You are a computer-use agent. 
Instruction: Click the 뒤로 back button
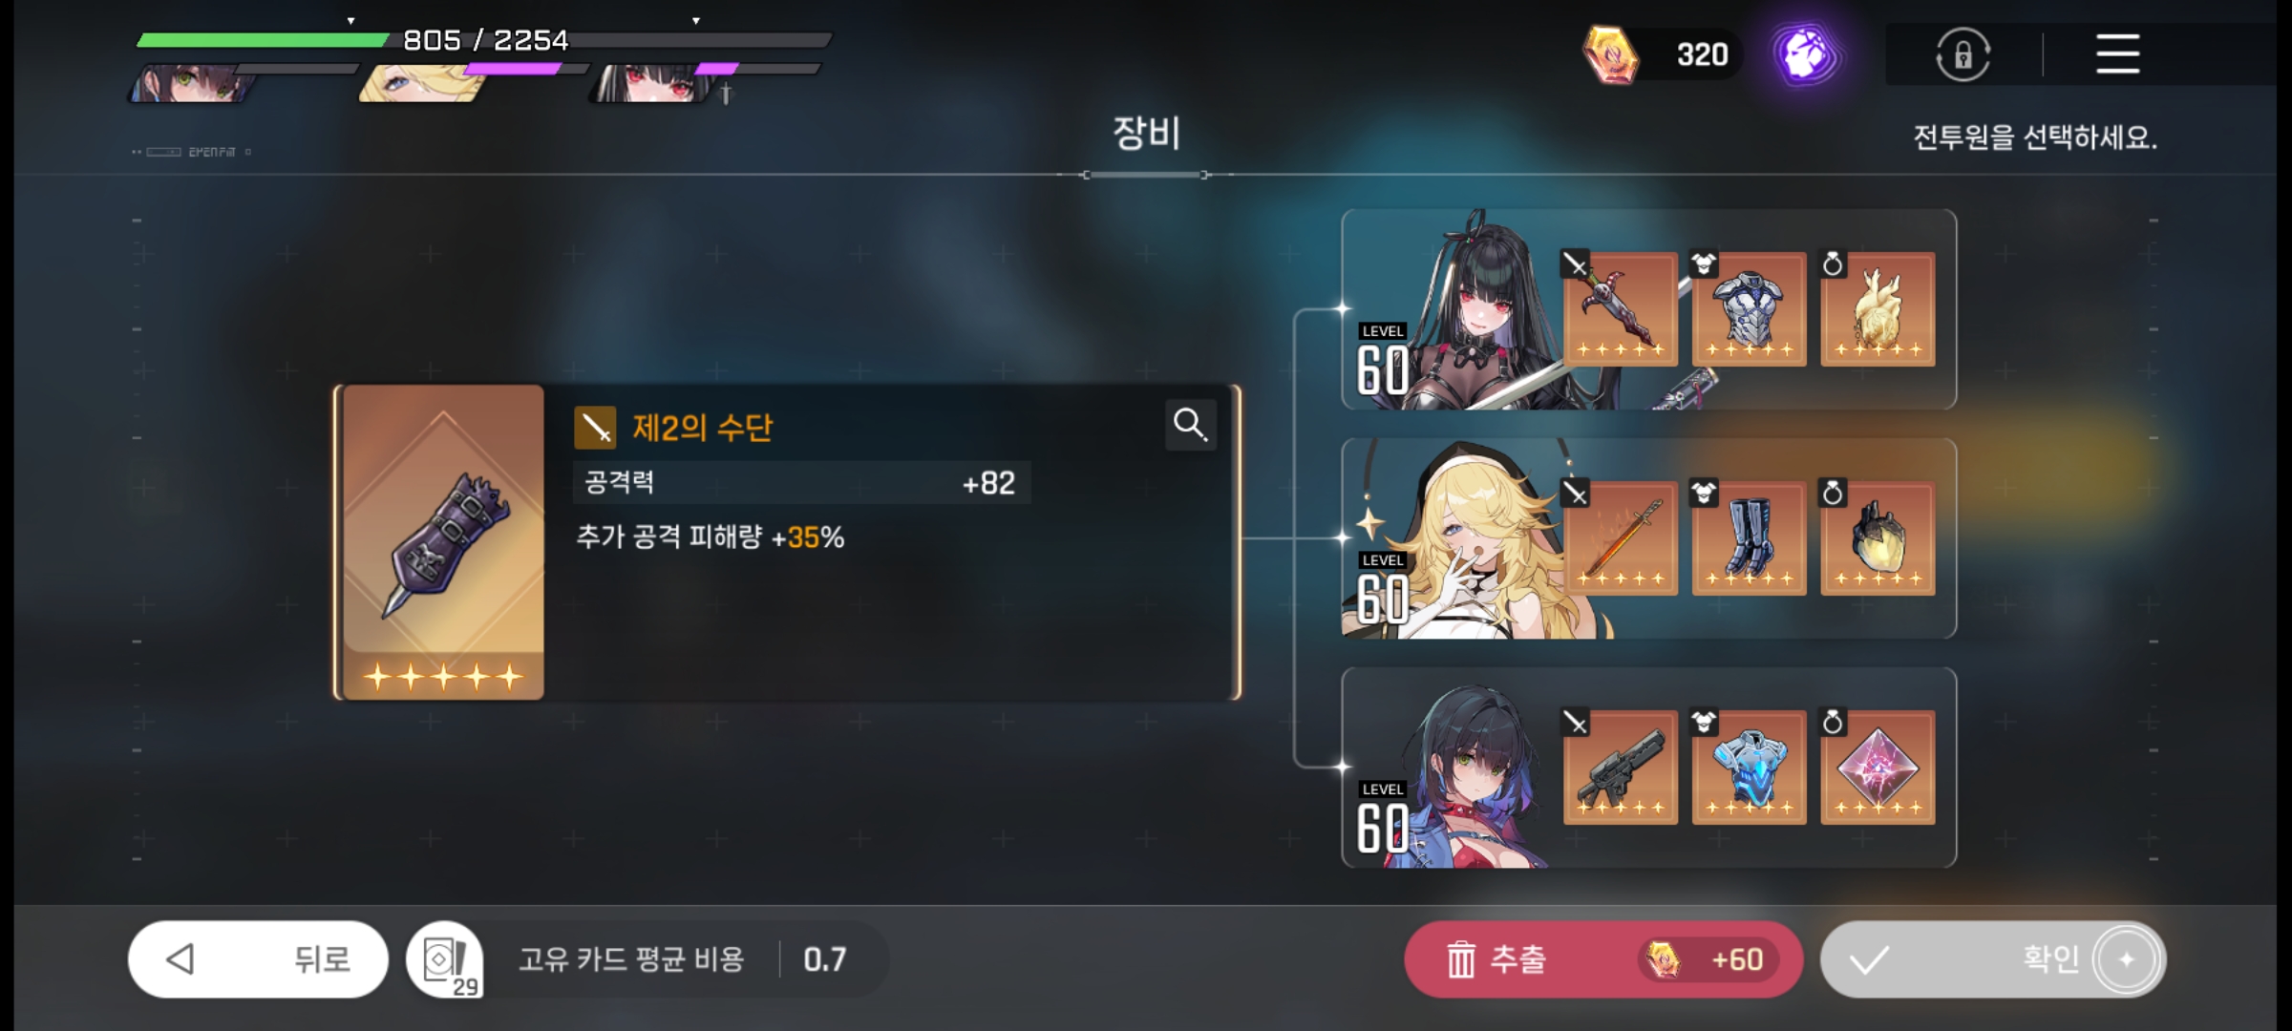pos(258,959)
